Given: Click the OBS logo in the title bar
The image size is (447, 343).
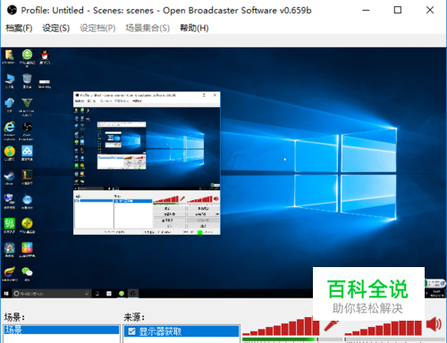Looking at the screenshot, I should [12, 10].
